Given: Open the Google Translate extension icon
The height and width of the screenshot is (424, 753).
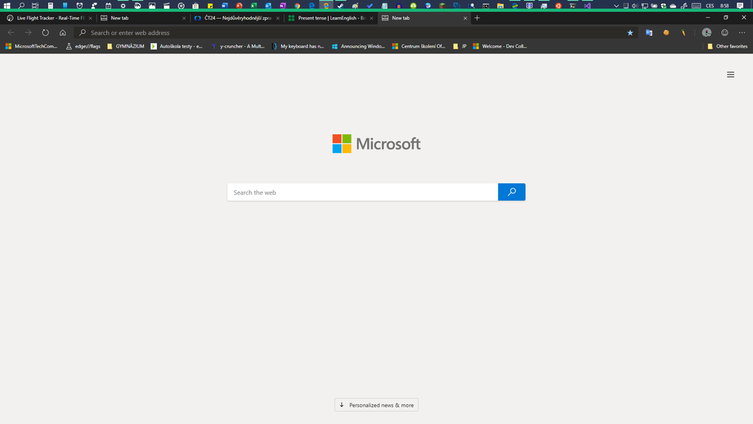Looking at the screenshot, I should [649, 32].
